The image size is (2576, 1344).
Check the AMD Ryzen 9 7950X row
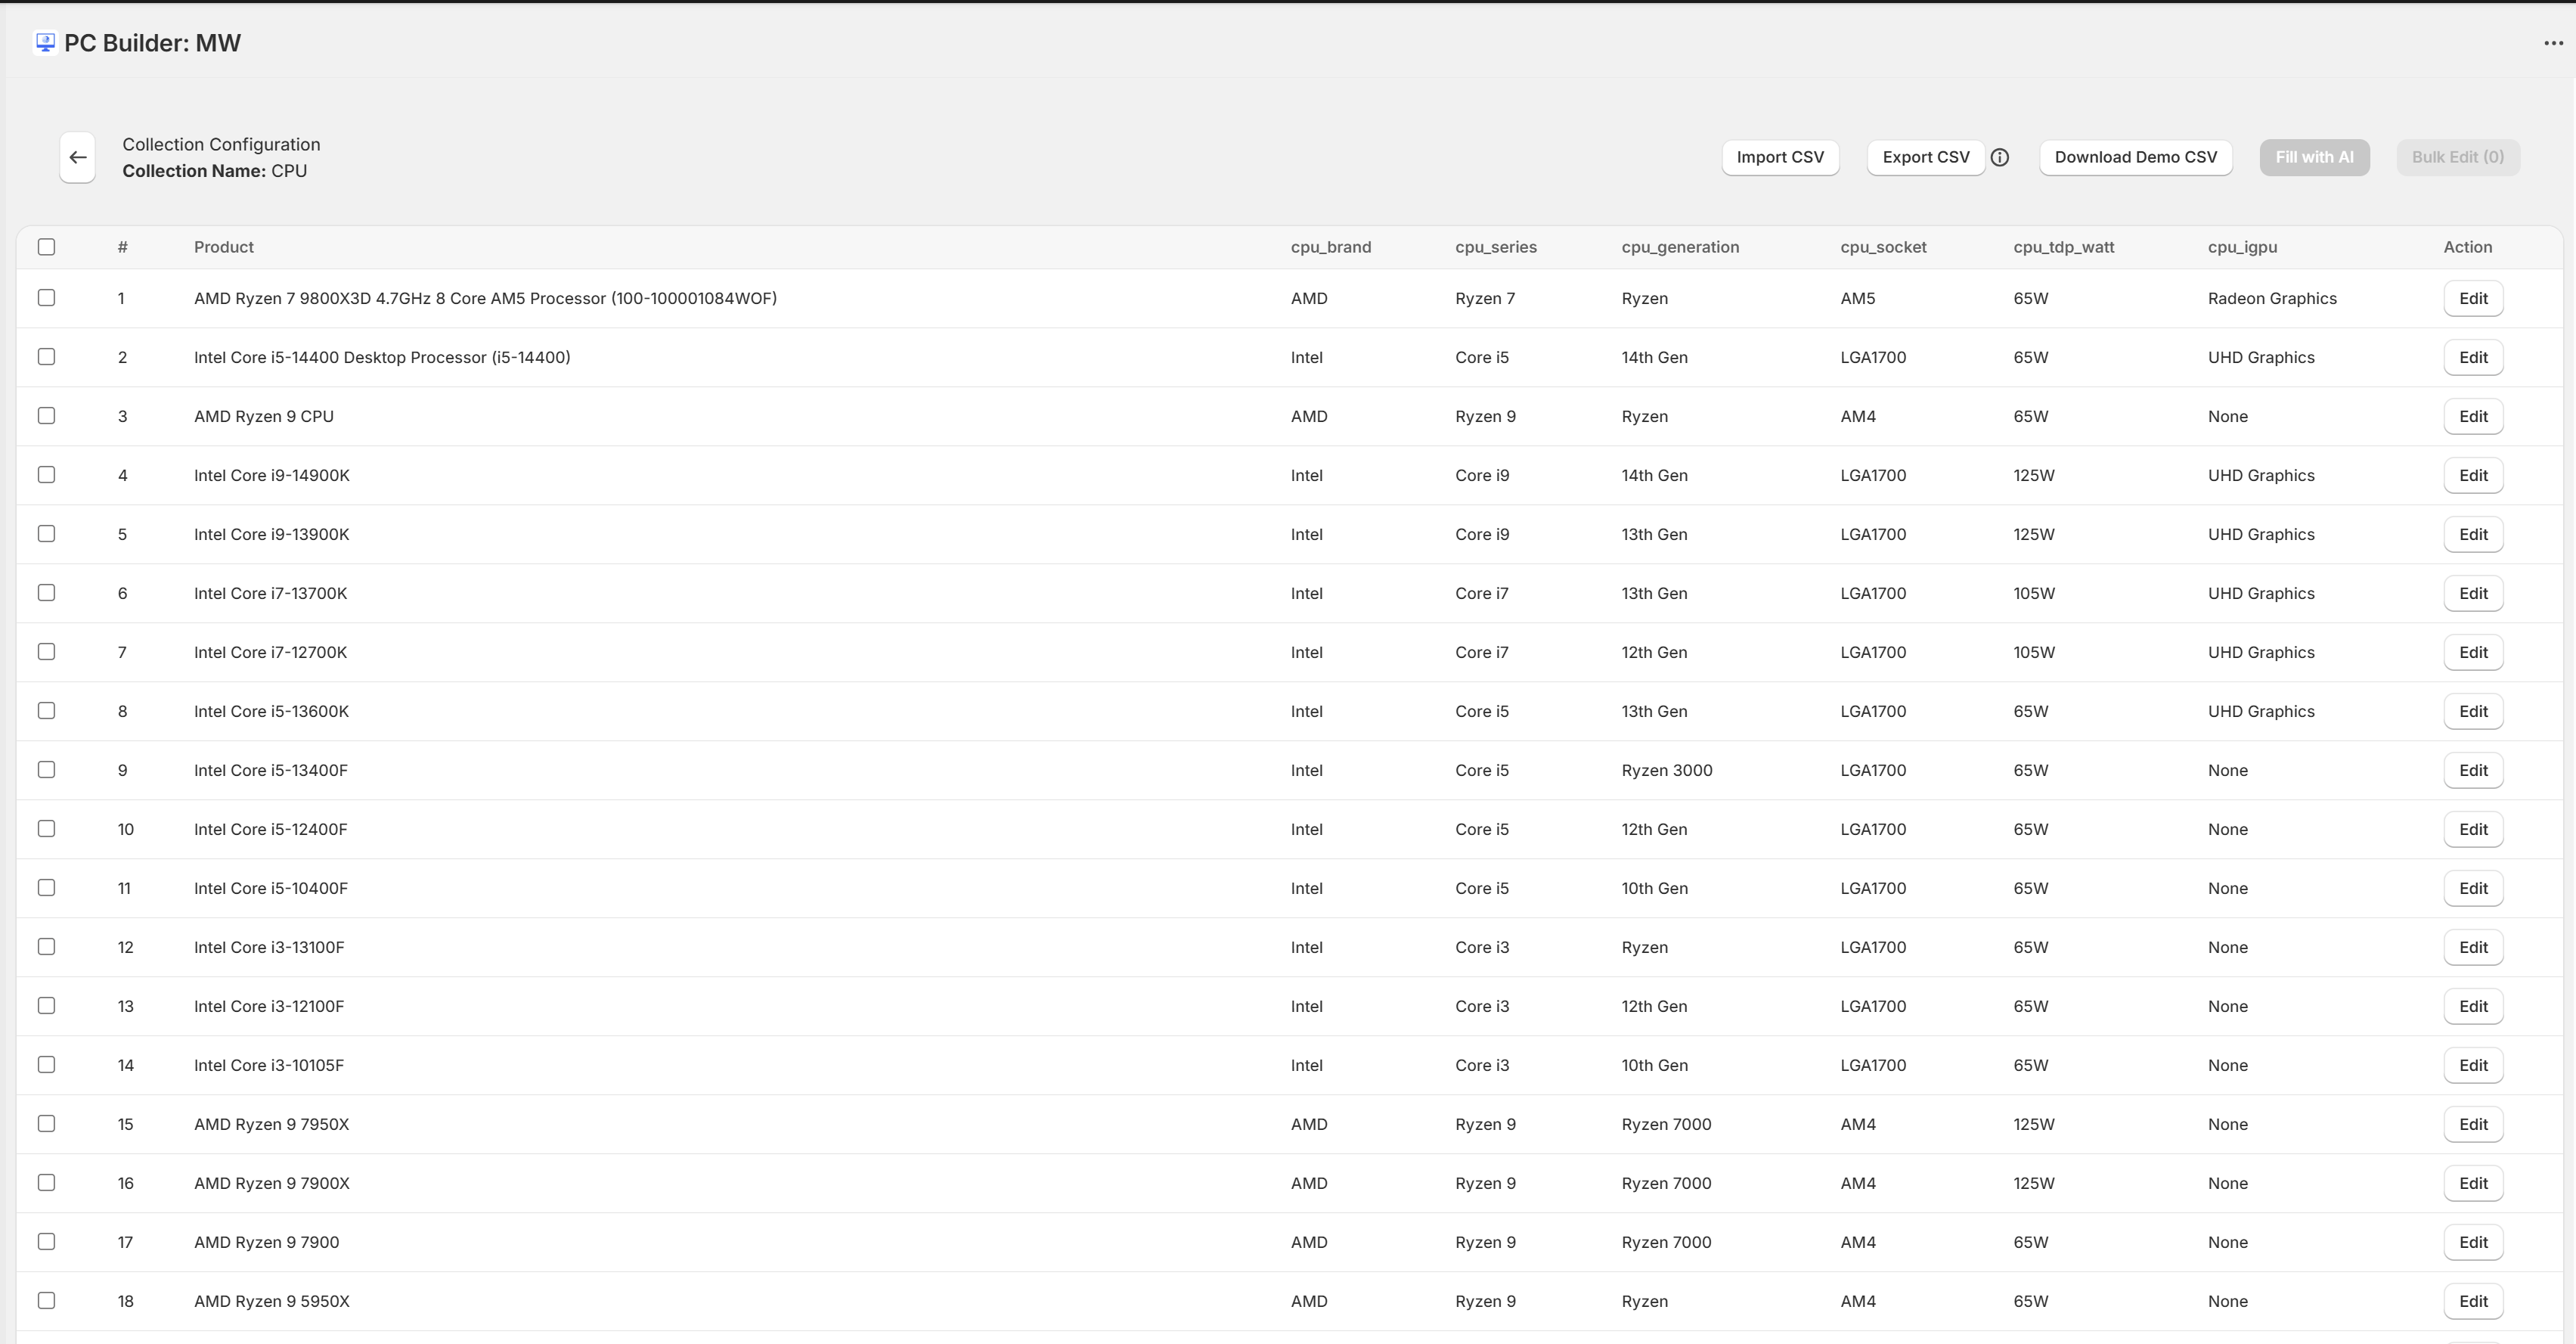pyautogui.click(x=46, y=1123)
